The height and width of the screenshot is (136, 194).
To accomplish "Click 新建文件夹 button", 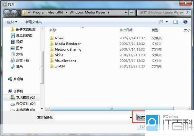I will click(x=34, y=22).
